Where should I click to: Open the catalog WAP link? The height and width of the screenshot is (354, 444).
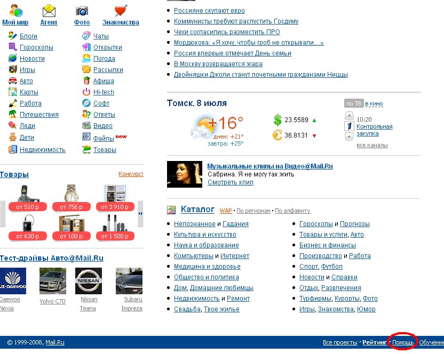click(226, 211)
